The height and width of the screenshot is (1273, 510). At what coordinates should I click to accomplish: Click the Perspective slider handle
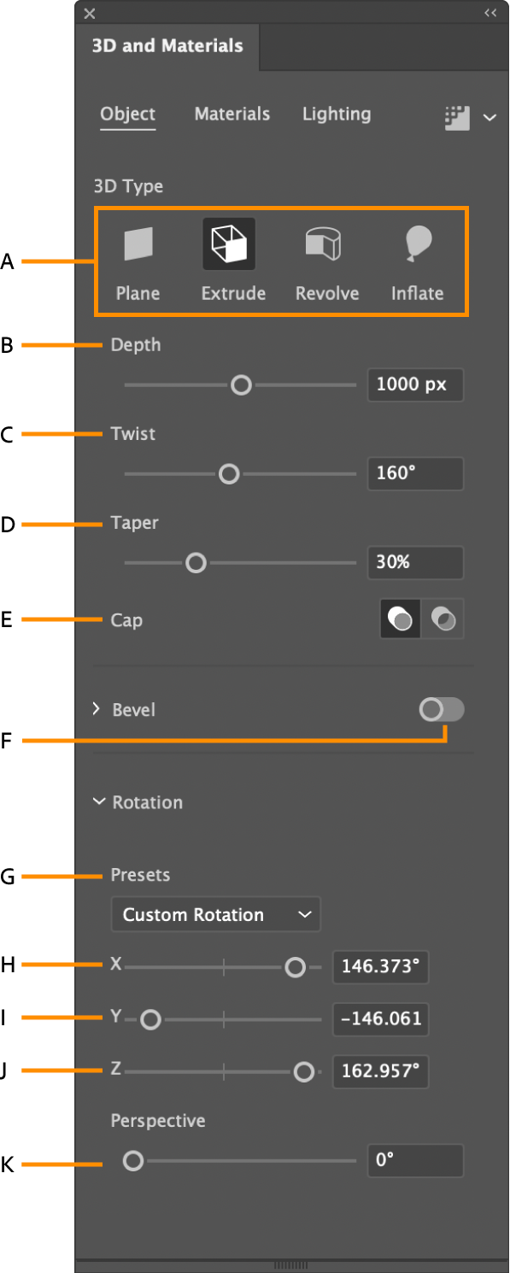(132, 1161)
